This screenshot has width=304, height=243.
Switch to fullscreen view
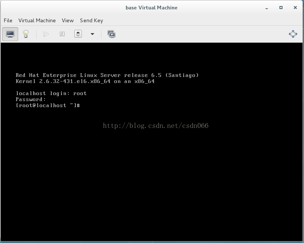click(293, 34)
